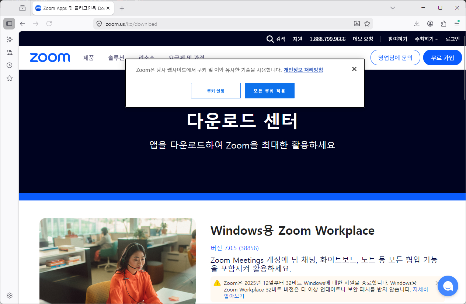The width and height of the screenshot is (466, 304).
Task: Close the cookie consent banner
Action: (354, 69)
